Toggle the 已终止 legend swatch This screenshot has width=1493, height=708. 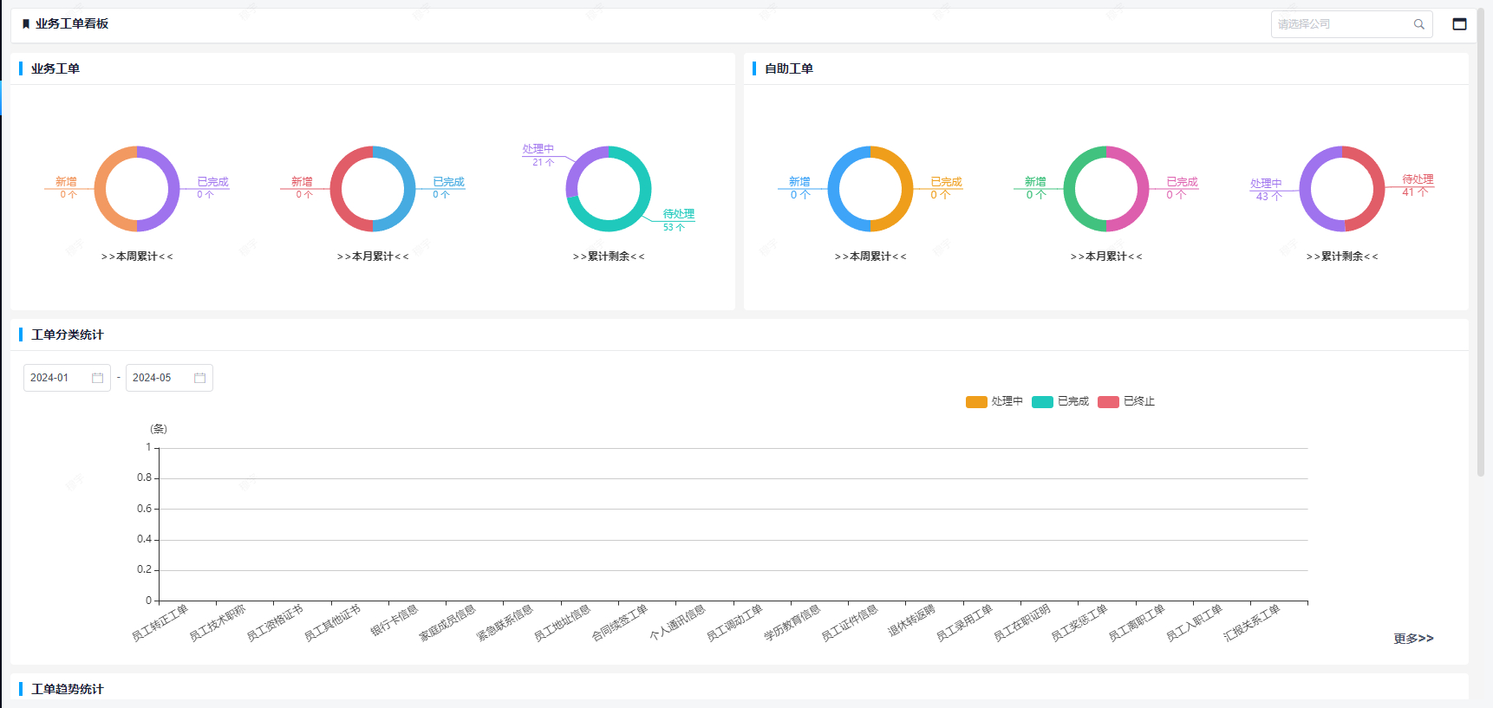(1108, 401)
